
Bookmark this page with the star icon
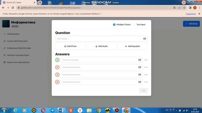184,8
